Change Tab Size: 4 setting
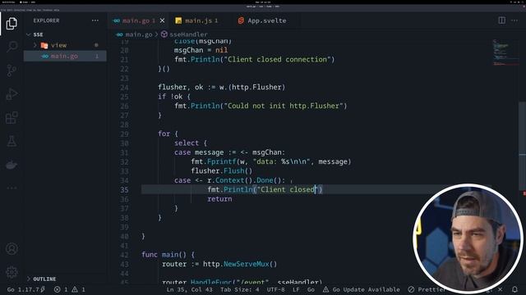 click(x=240, y=289)
